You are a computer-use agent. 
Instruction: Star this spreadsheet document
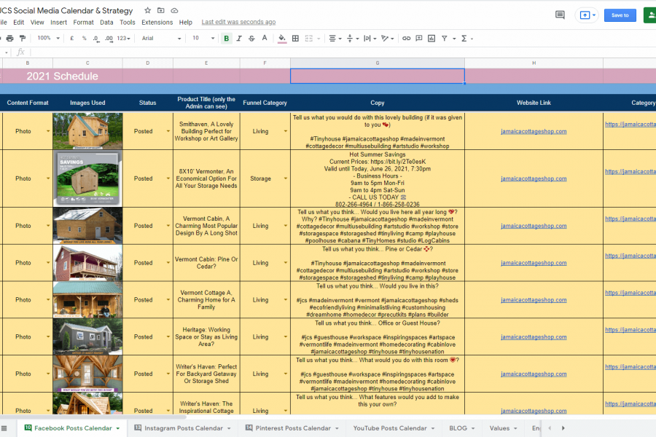click(148, 11)
